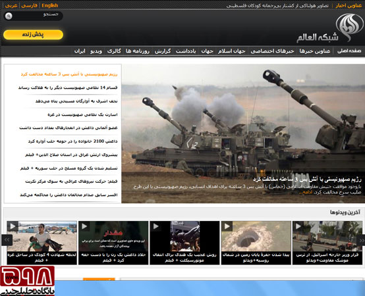Click the پخش زنده live broadcast button

[33, 35]
